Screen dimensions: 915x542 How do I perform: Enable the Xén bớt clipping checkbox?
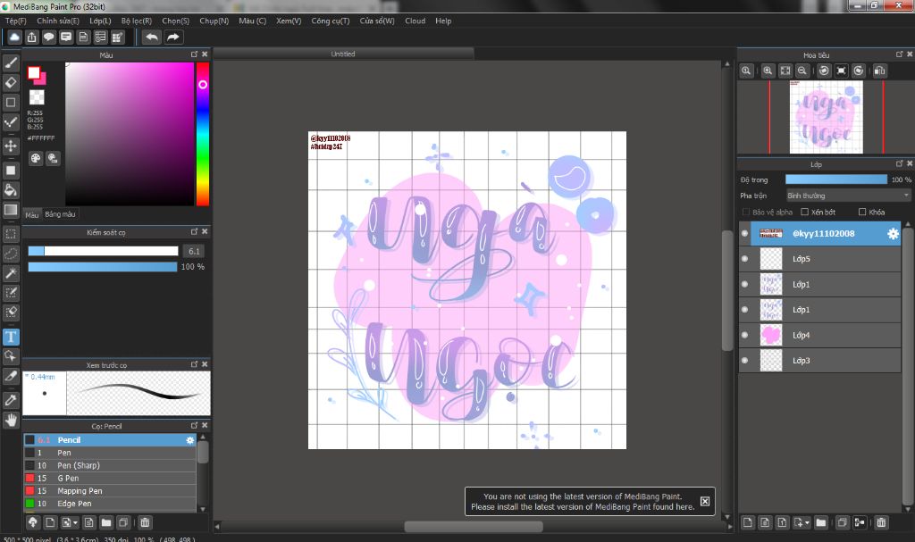coord(805,212)
